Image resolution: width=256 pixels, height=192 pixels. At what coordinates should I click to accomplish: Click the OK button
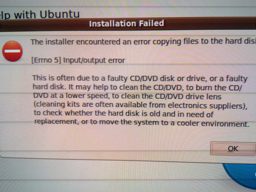tap(233, 149)
